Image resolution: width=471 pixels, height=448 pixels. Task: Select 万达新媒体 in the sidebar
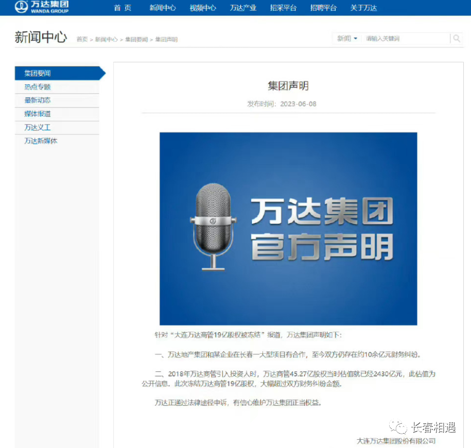coord(57,141)
